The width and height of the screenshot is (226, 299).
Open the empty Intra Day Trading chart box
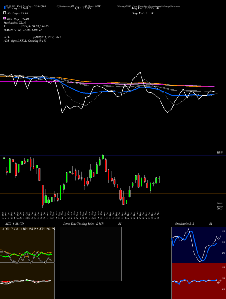90,254
